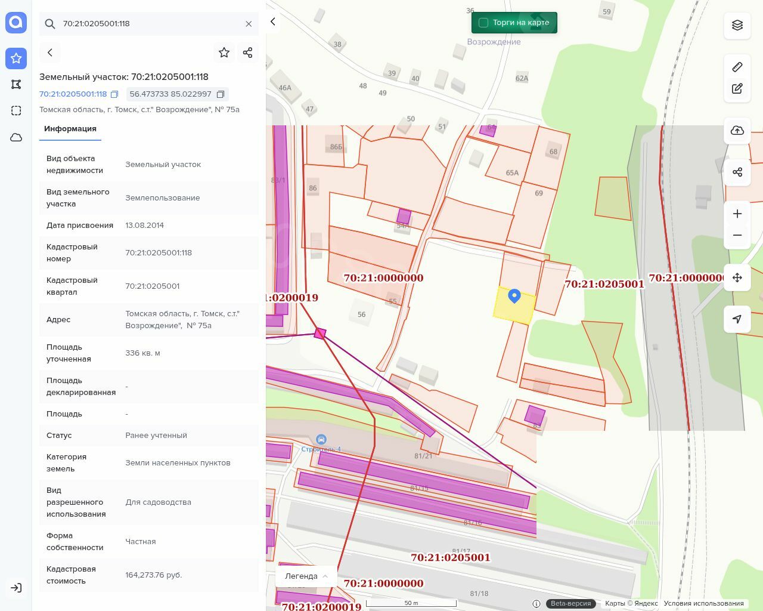The height and width of the screenshot is (611, 763).
Task: Add parcel to favorites with star
Action: click(224, 53)
